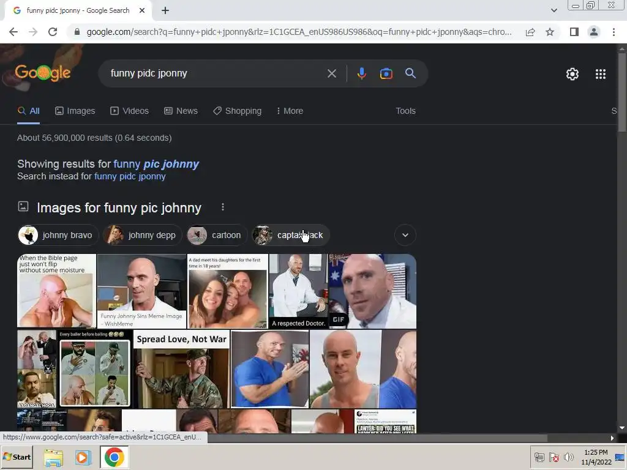The image size is (627, 470).
Task: Switch to the Shopping tab
Action: tap(237, 111)
